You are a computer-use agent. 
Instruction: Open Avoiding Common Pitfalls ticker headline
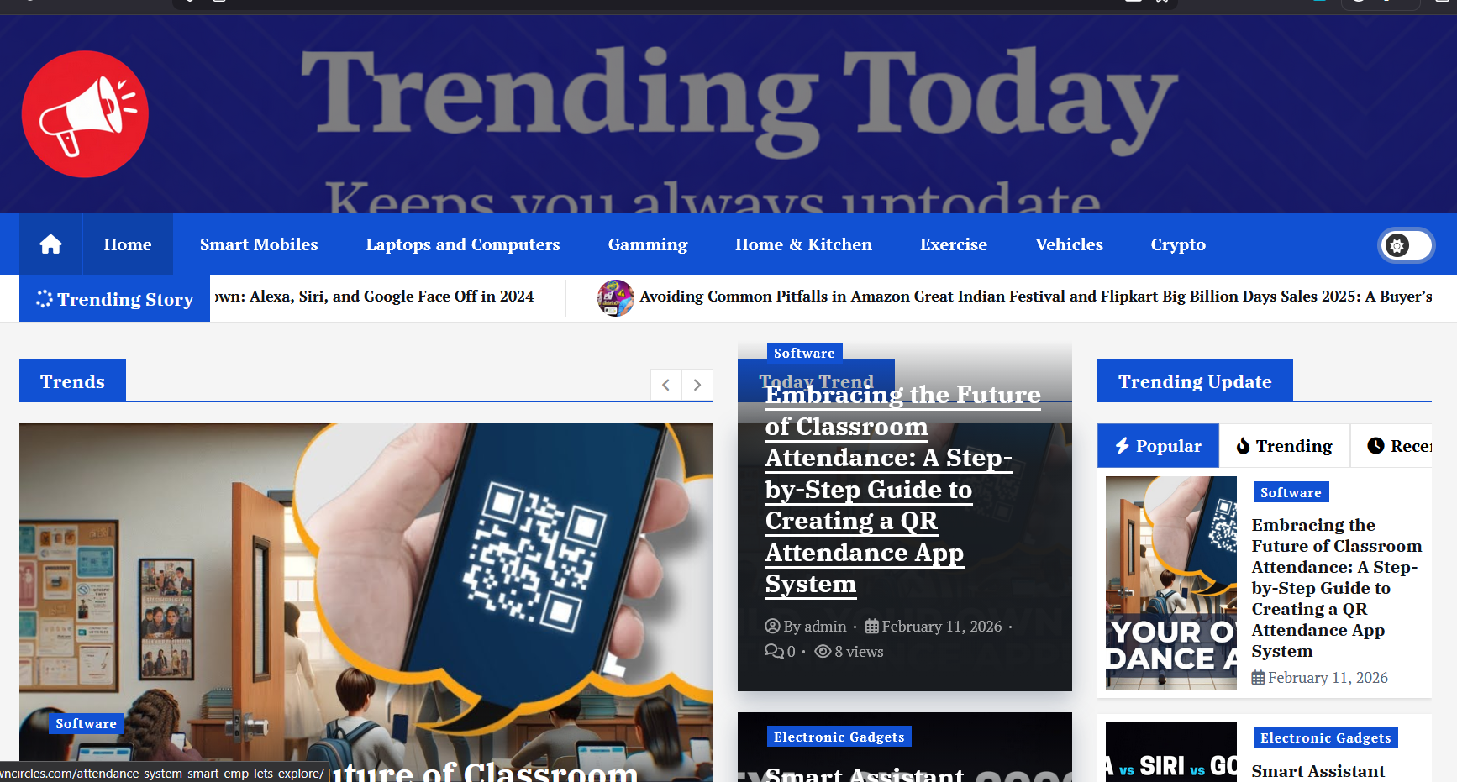[x=1036, y=297]
